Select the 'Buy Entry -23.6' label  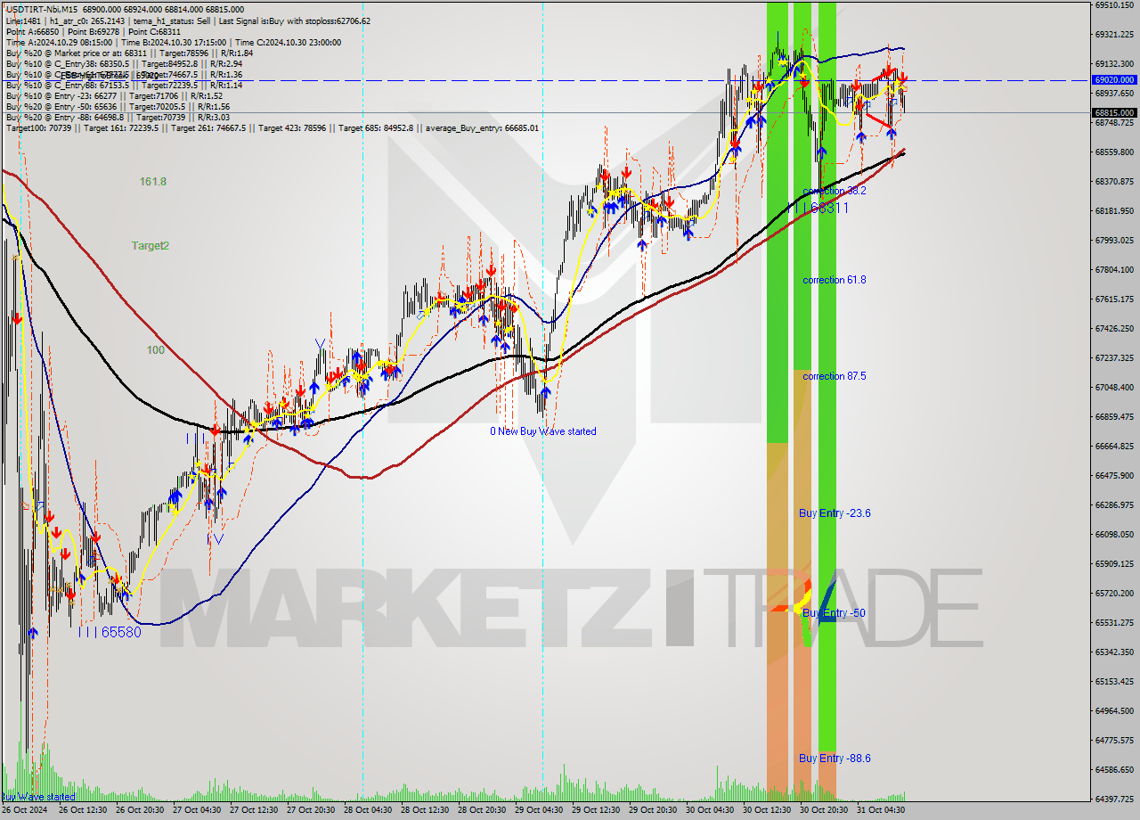[835, 513]
